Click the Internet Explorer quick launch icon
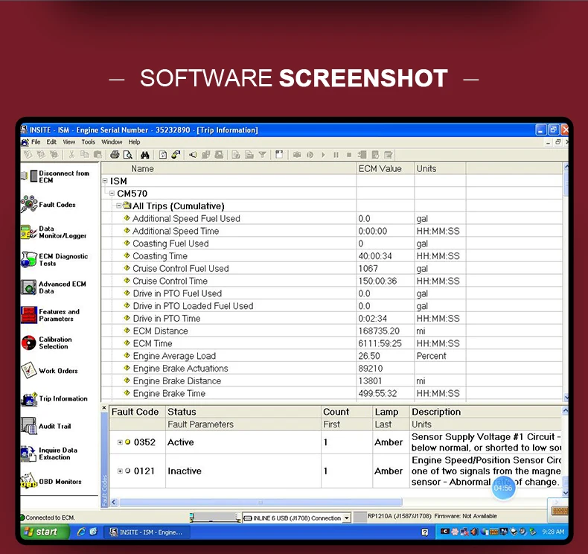This screenshot has height=554, width=588. tap(81, 532)
